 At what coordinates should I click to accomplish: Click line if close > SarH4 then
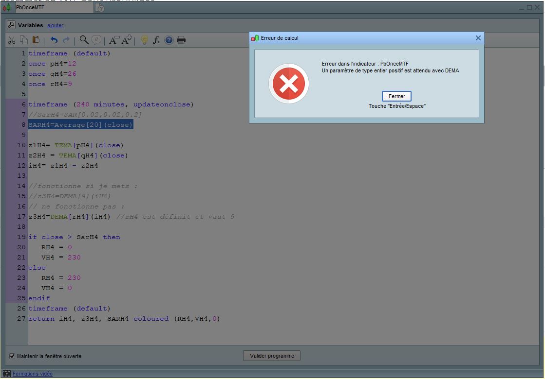pyautogui.click(x=74, y=237)
